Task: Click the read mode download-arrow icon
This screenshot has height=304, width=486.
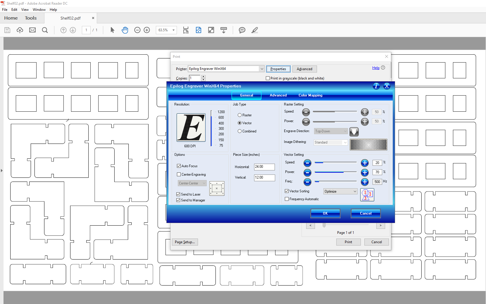Action: pos(224,30)
